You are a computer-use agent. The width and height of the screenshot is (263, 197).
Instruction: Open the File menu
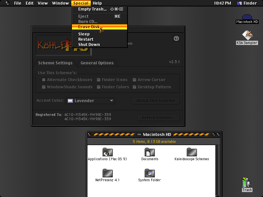18,3
